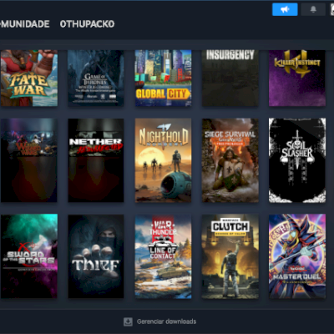Open Gerenciar downloads link
The height and width of the screenshot is (334, 334).
[166, 321]
